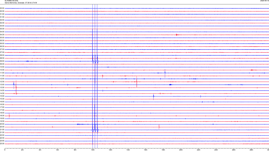Click the red seismic event on the 04:30 trace
This screenshot has height=151, width=269.
pos(177,35)
